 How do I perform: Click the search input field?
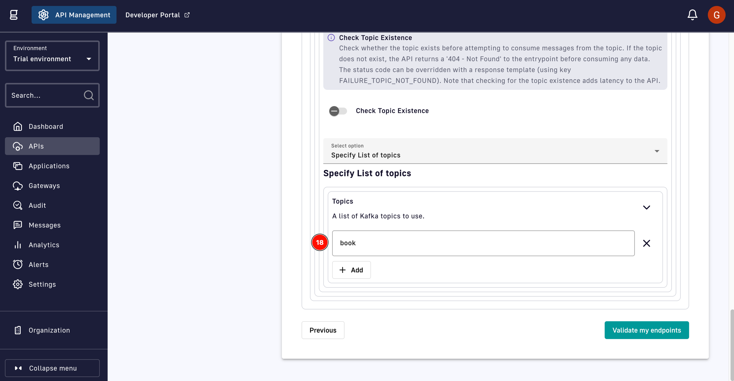(52, 95)
